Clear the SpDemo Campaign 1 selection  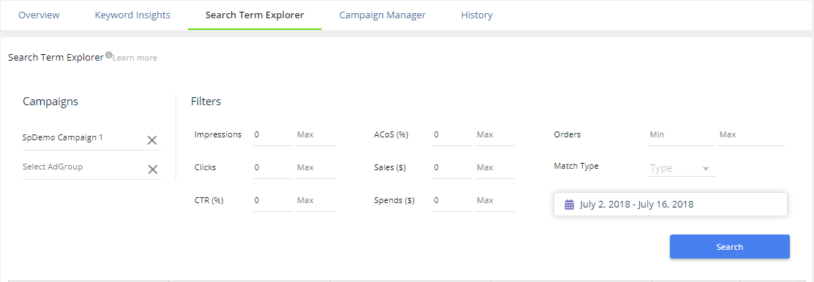pyautogui.click(x=152, y=140)
